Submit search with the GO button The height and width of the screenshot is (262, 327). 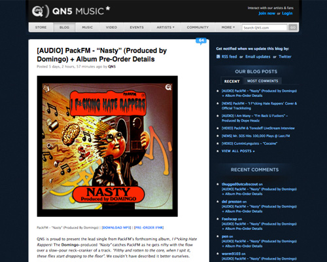tap(293, 28)
